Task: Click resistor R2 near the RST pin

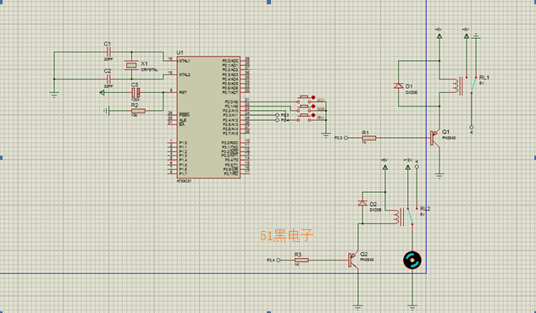Action: (138, 111)
